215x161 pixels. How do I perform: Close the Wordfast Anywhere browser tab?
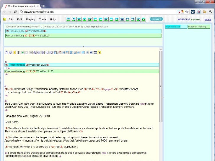[x=38, y=6]
